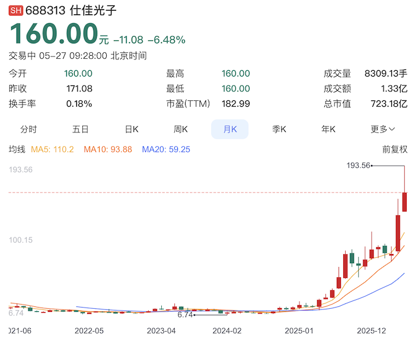Click 最低 low price 160.00
Viewport: 415px width, 342px height.
point(235,88)
